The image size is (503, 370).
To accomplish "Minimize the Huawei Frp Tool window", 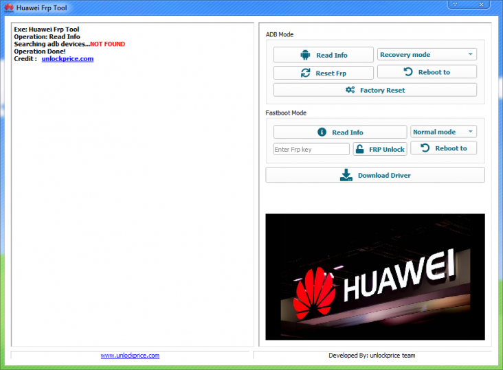I will (455, 5).
